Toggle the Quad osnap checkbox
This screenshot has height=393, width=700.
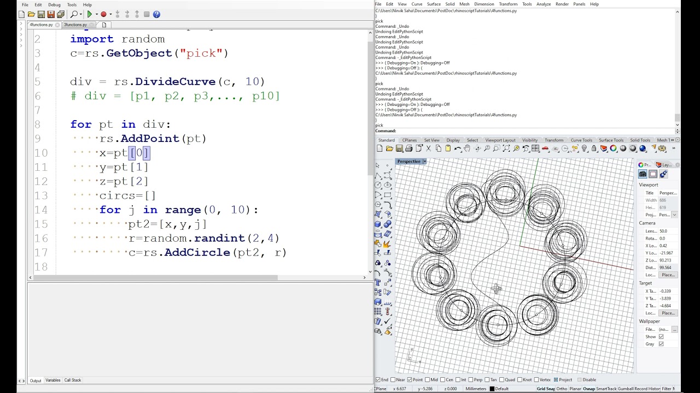501,380
